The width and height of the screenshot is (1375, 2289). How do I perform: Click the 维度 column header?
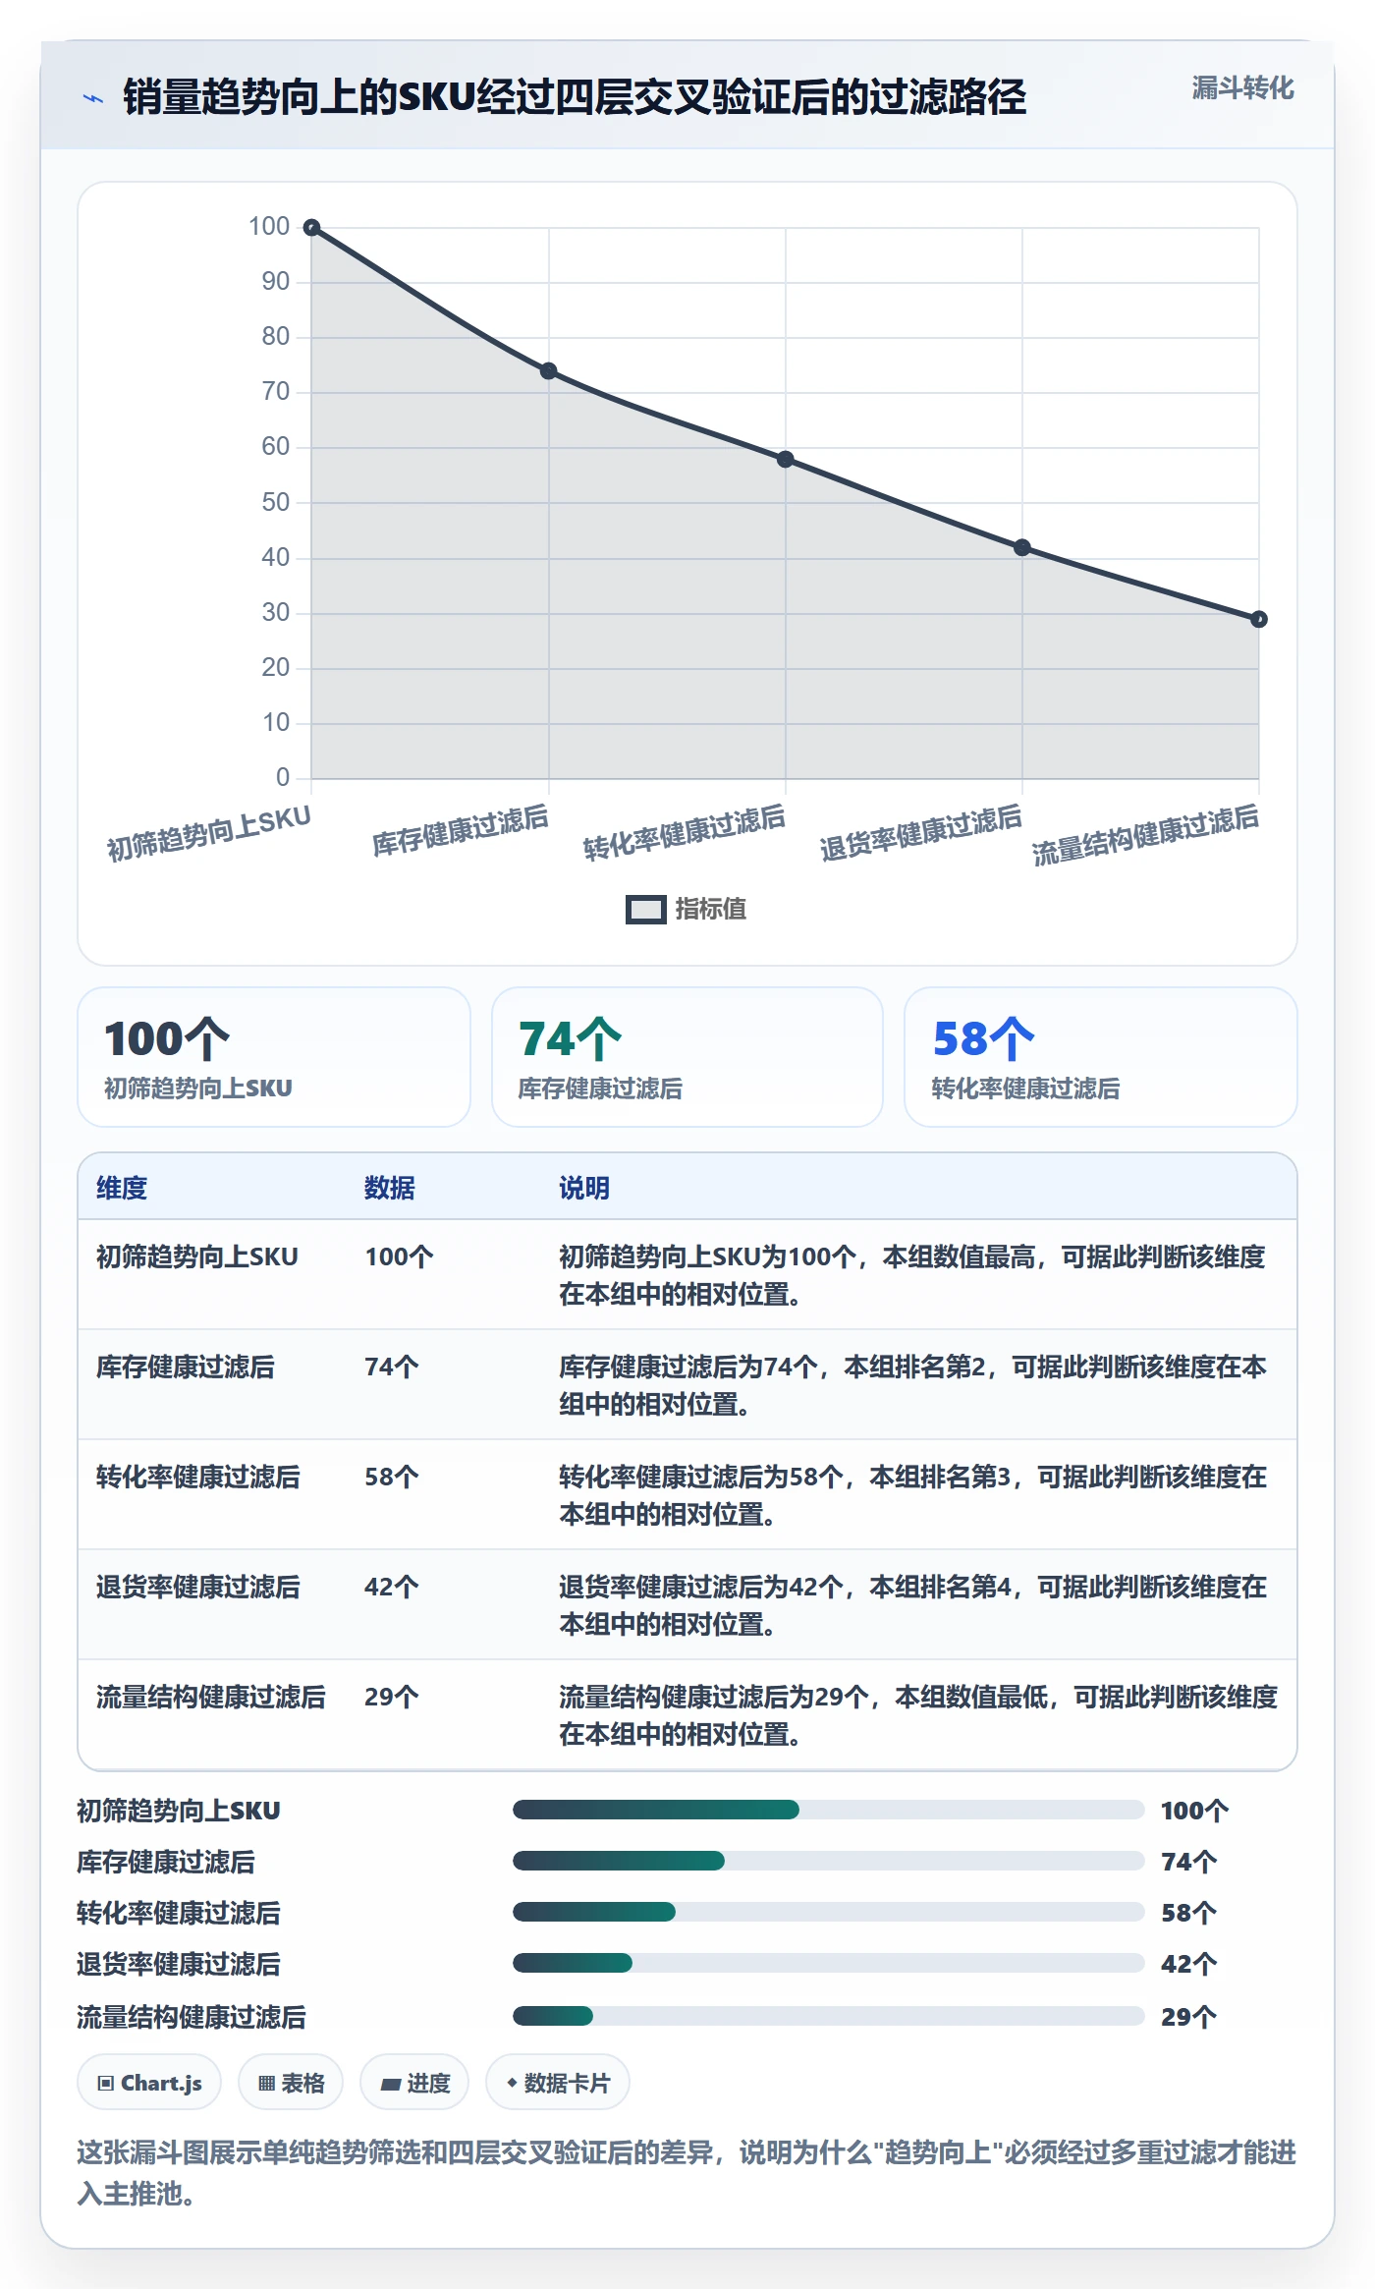tap(122, 1188)
